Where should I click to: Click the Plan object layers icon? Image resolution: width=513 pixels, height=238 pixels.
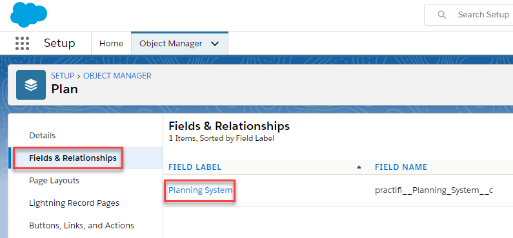coord(31,85)
